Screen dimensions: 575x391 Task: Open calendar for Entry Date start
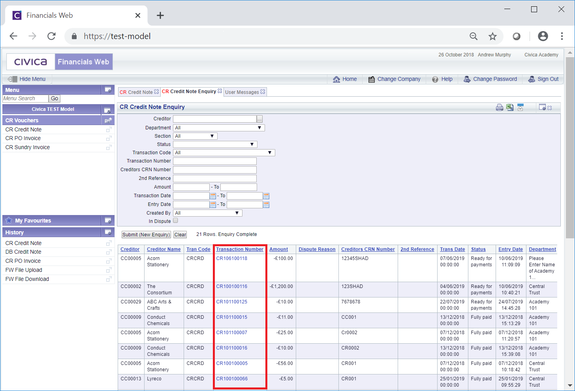[x=213, y=204]
